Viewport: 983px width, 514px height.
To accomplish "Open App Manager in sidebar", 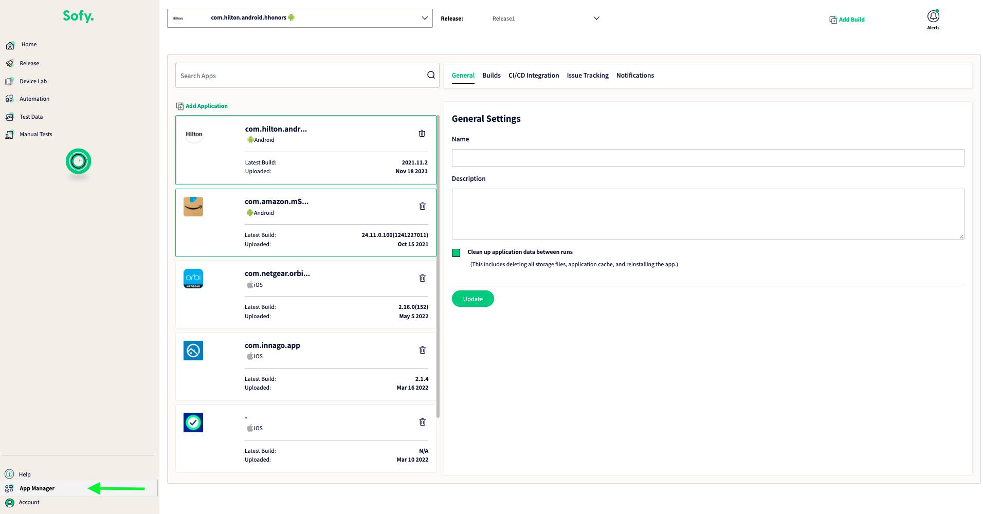I will pyautogui.click(x=37, y=488).
